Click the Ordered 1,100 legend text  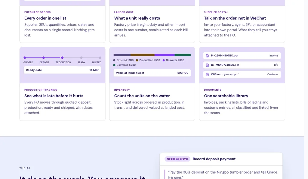pyautogui.click(x=125, y=60)
